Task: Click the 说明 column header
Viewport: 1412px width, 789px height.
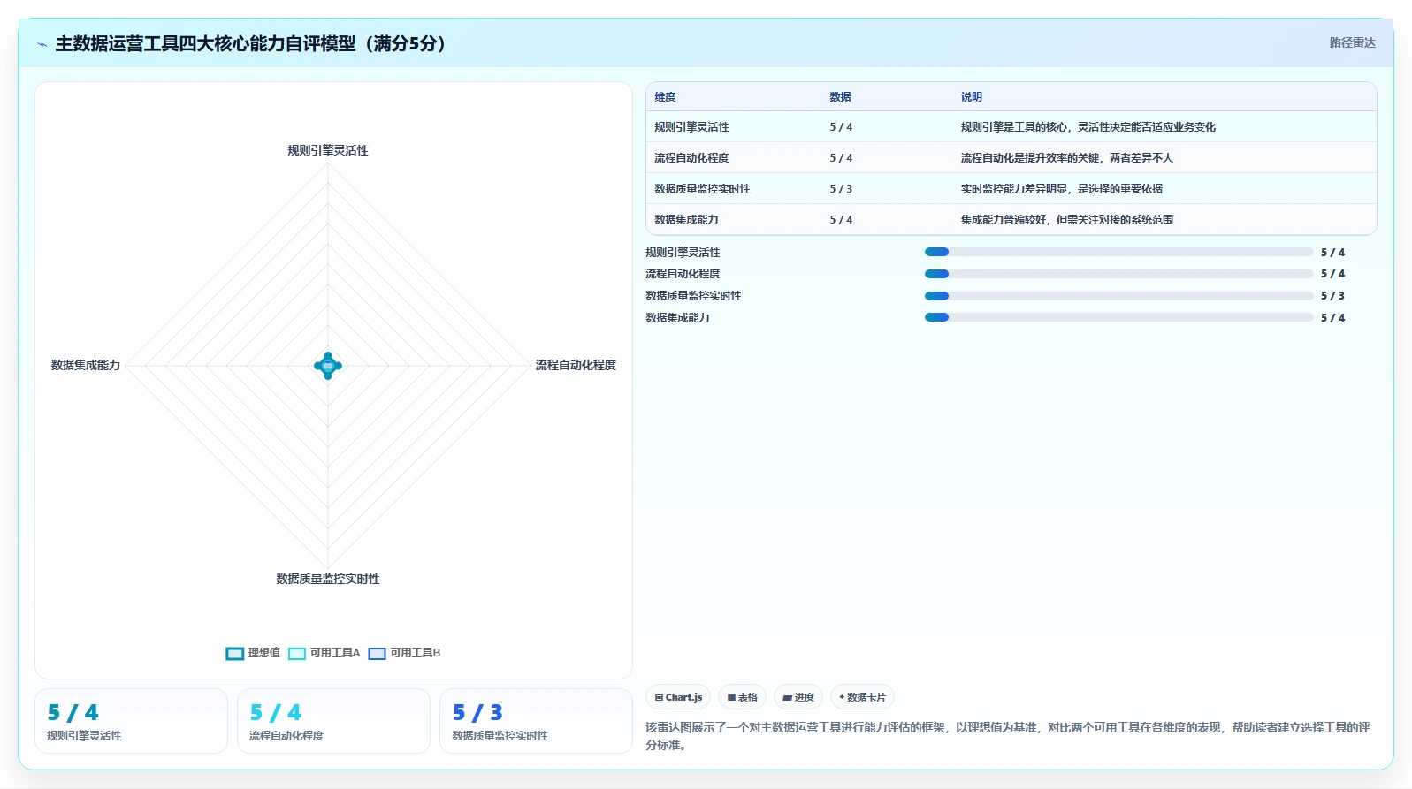Action: (x=972, y=97)
